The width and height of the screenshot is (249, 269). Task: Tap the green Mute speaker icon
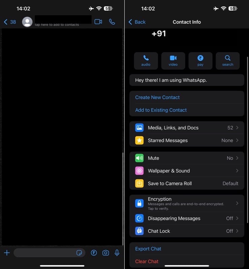pos(139,158)
